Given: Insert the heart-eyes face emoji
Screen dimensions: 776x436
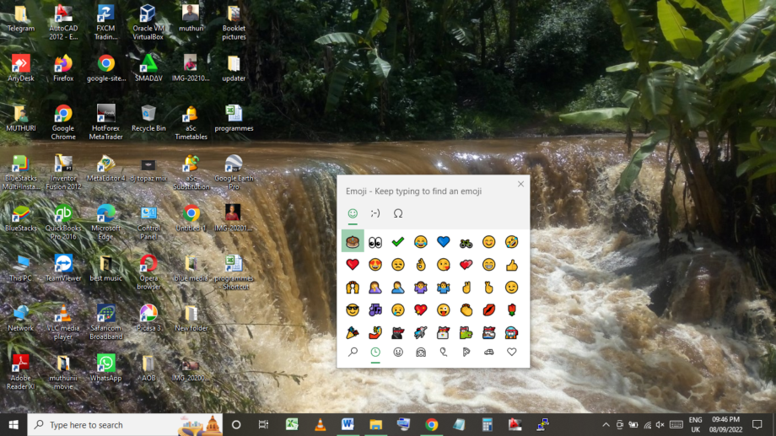Looking at the screenshot, I should pyautogui.click(x=375, y=265).
